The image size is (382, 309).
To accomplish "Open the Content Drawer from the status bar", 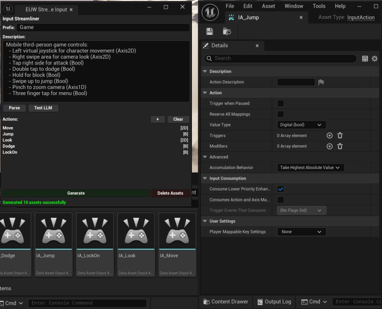I will [x=225, y=302].
